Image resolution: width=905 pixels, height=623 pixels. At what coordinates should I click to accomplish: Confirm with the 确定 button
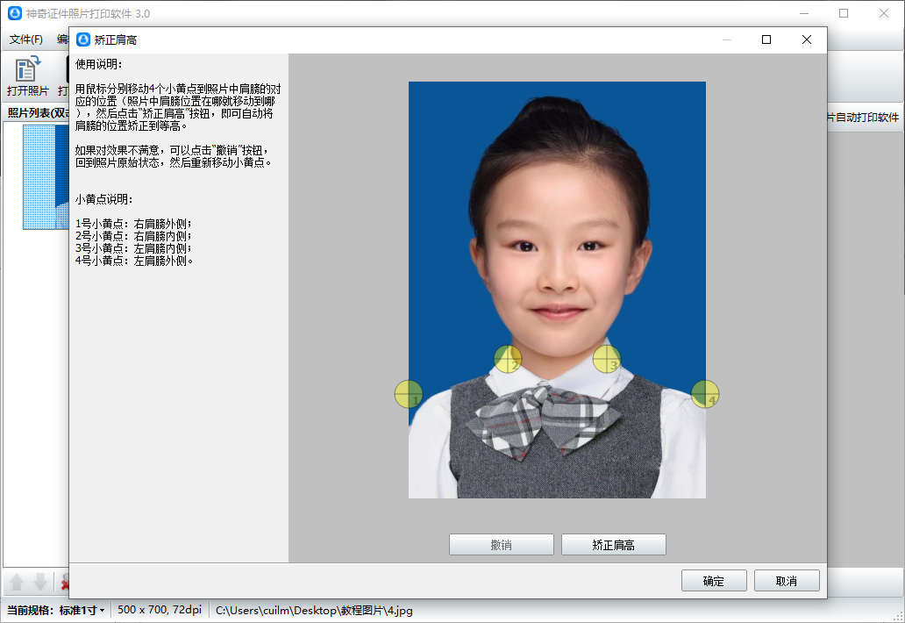[x=714, y=581]
